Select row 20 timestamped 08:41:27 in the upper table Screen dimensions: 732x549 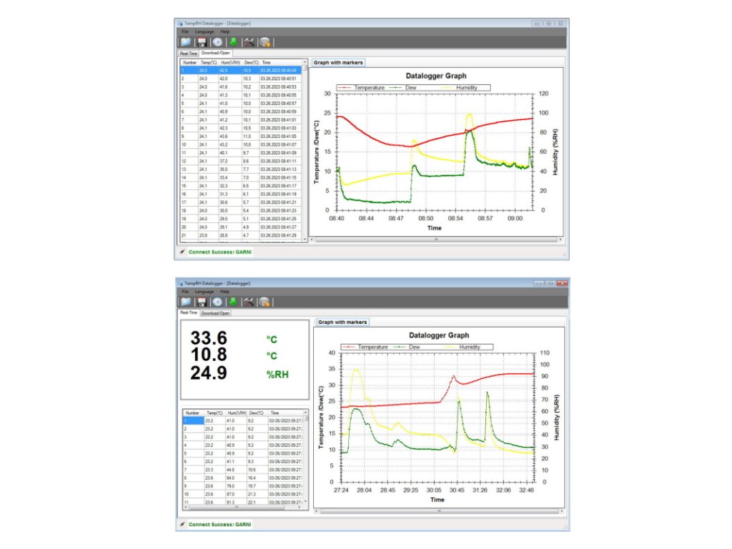pos(241,227)
